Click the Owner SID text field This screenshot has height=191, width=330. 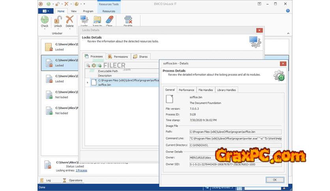(235, 164)
